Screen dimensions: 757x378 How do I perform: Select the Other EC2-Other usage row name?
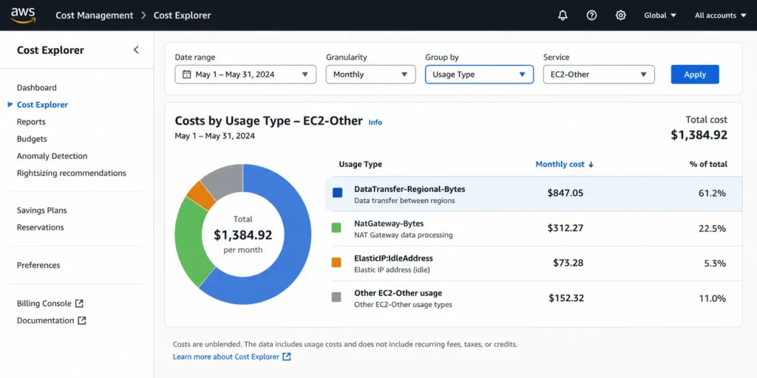tap(398, 293)
